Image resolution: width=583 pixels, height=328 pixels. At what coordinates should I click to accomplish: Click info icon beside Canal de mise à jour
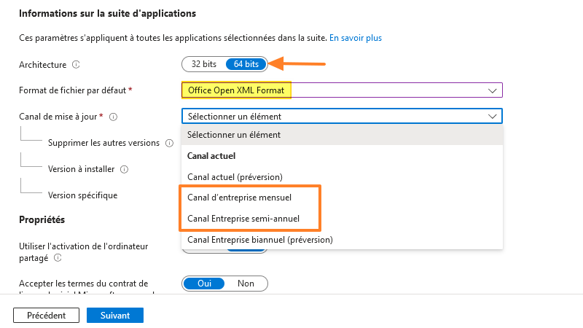click(114, 116)
